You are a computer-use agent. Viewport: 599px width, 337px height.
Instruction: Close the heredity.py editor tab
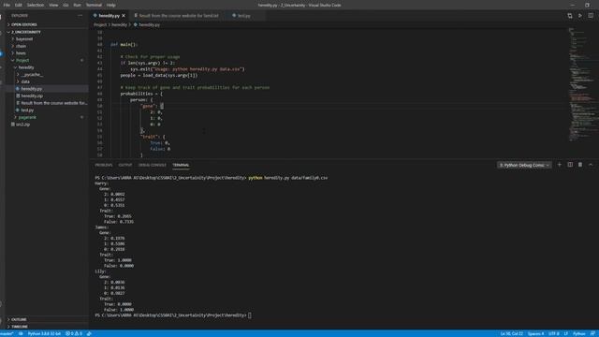(x=124, y=16)
